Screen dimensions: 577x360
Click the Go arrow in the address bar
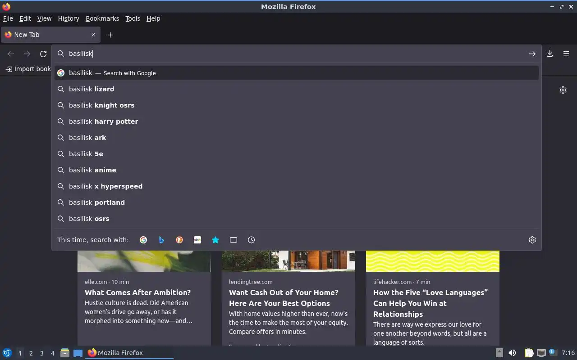(x=532, y=54)
